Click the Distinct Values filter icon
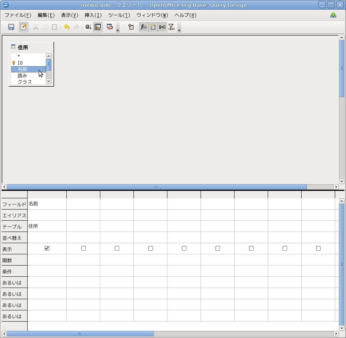346x338 pixels. [171, 27]
